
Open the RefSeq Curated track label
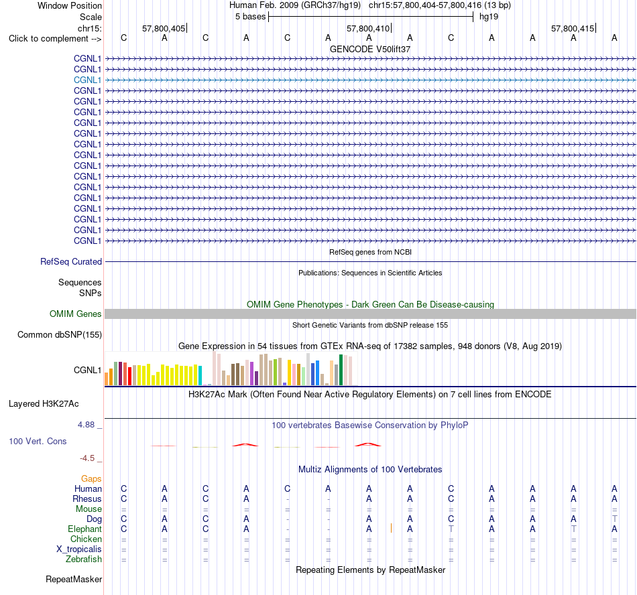tap(71, 262)
